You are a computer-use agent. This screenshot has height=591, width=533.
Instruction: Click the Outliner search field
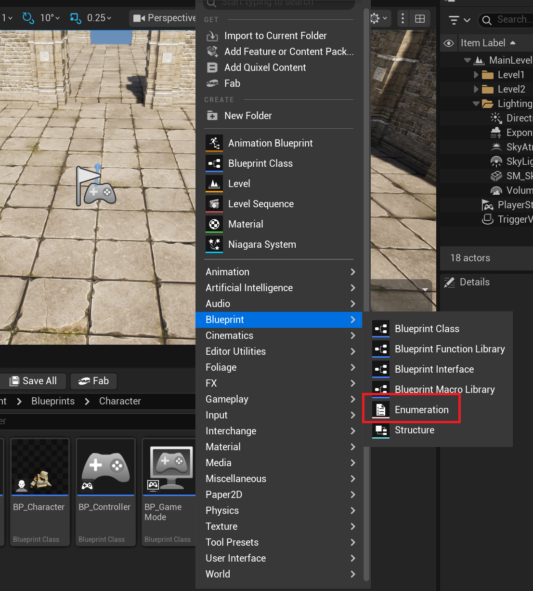pyautogui.click(x=506, y=20)
